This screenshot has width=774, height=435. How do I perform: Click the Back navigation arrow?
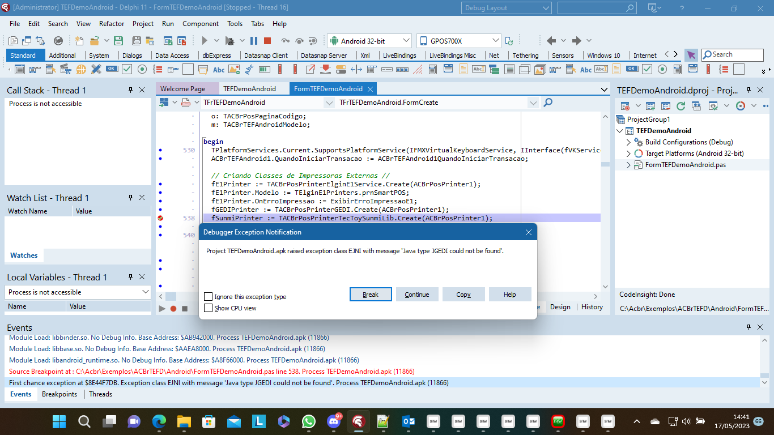coord(551,41)
